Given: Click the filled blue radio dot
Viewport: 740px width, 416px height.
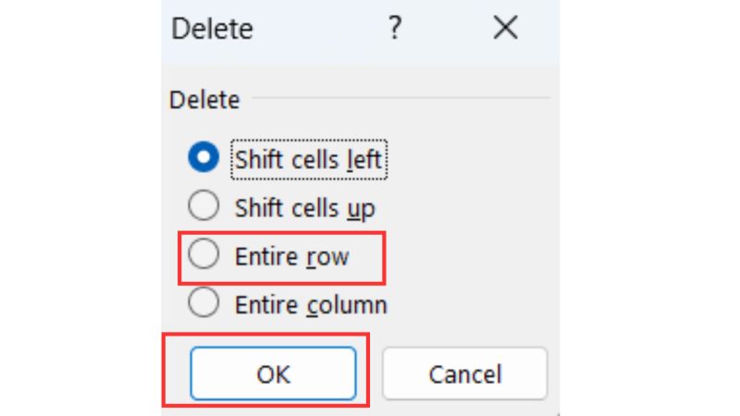Looking at the screenshot, I should (203, 157).
